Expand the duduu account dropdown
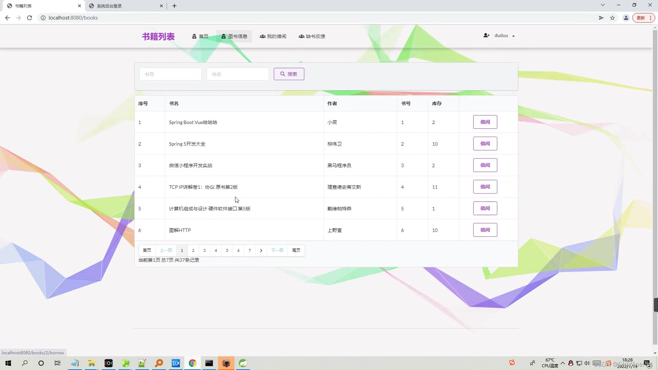 coord(514,36)
